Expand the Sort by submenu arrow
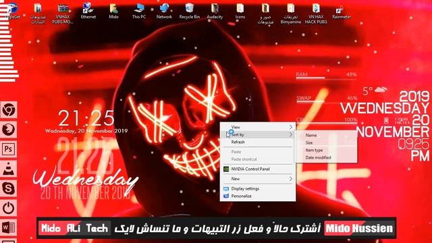The image size is (432, 243). [291, 134]
